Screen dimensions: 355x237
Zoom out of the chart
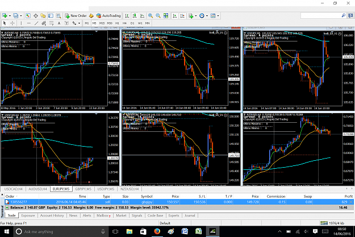click(x=158, y=16)
